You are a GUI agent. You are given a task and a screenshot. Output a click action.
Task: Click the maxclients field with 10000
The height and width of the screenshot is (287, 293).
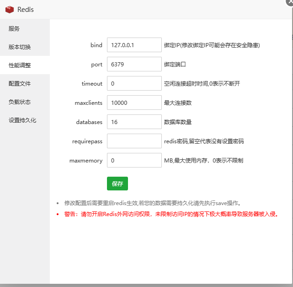click(134, 103)
